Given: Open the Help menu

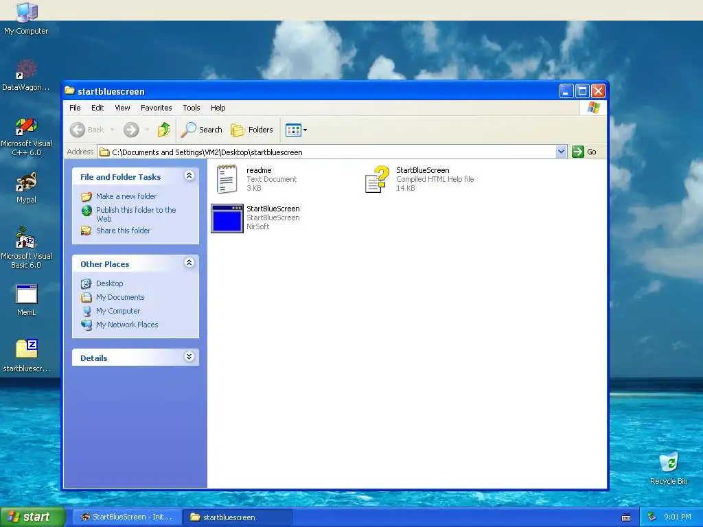Looking at the screenshot, I should pyautogui.click(x=218, y=108).
